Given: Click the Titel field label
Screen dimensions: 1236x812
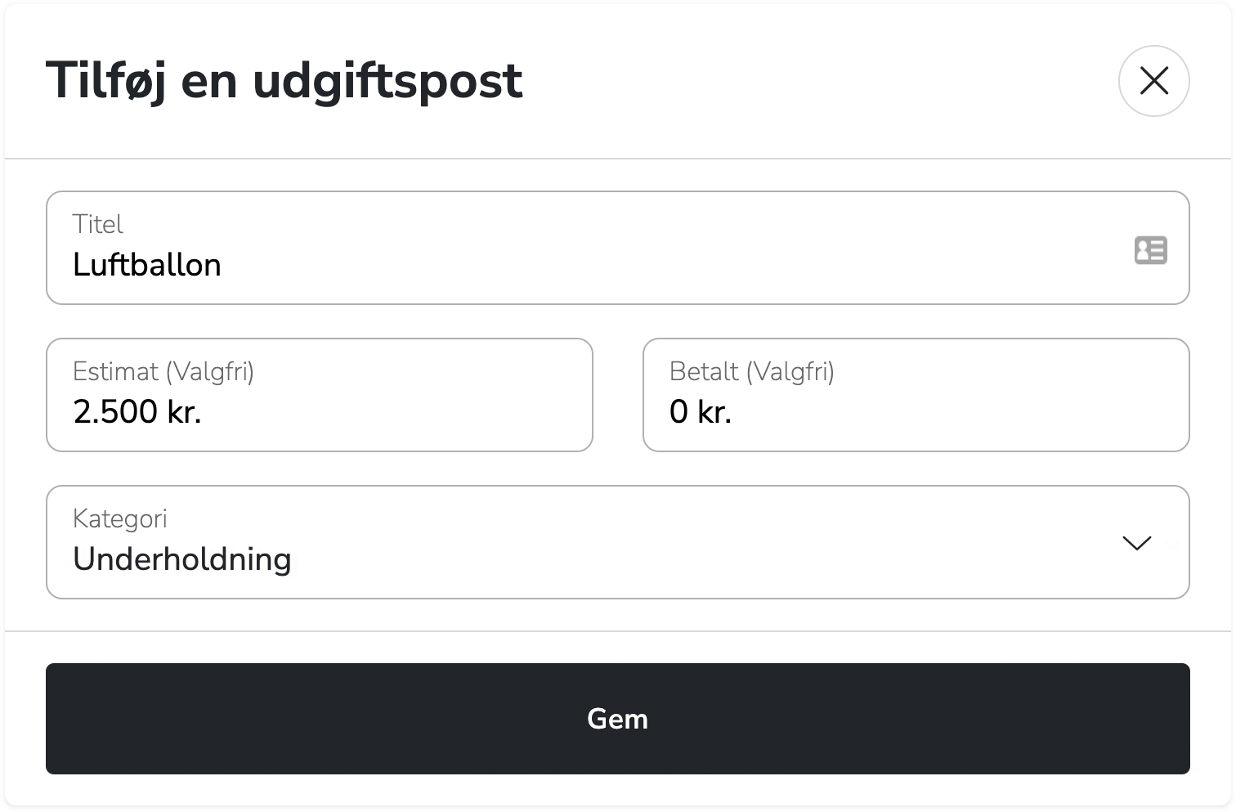Looking at the screenshot, I should point(97,224).
